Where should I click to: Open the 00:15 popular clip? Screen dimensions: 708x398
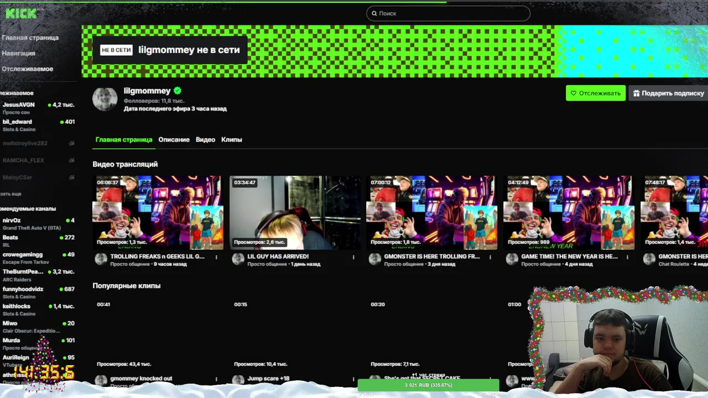click(x=295, y=334)
